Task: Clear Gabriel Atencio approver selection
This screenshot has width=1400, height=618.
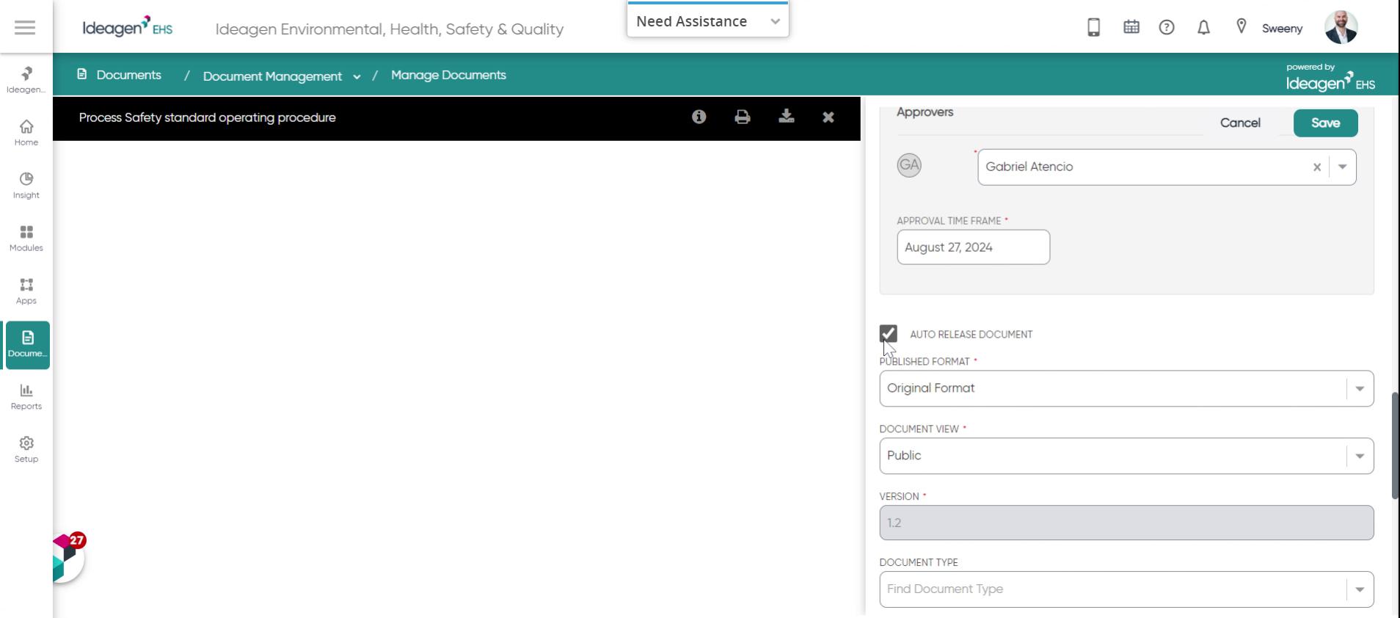Action: point(1317,167)
